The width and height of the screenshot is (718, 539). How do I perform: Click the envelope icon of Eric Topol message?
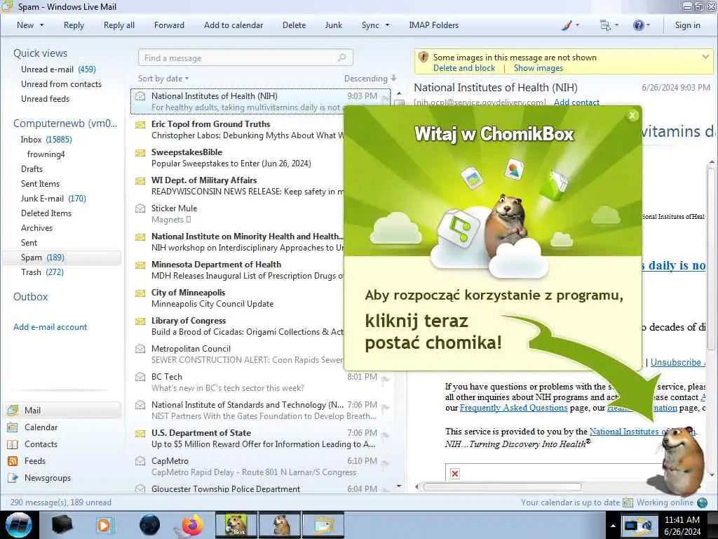click(140, 124)
